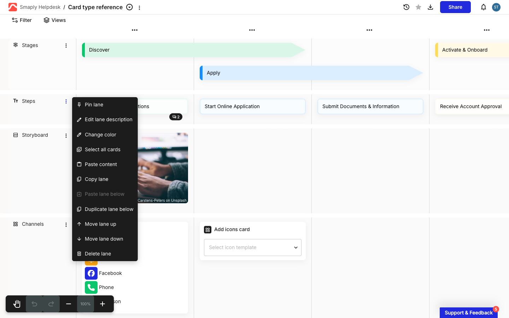Open the second column's ellipsis options
Viewport: 509px width, 318px height.
(x=252, y=30)
